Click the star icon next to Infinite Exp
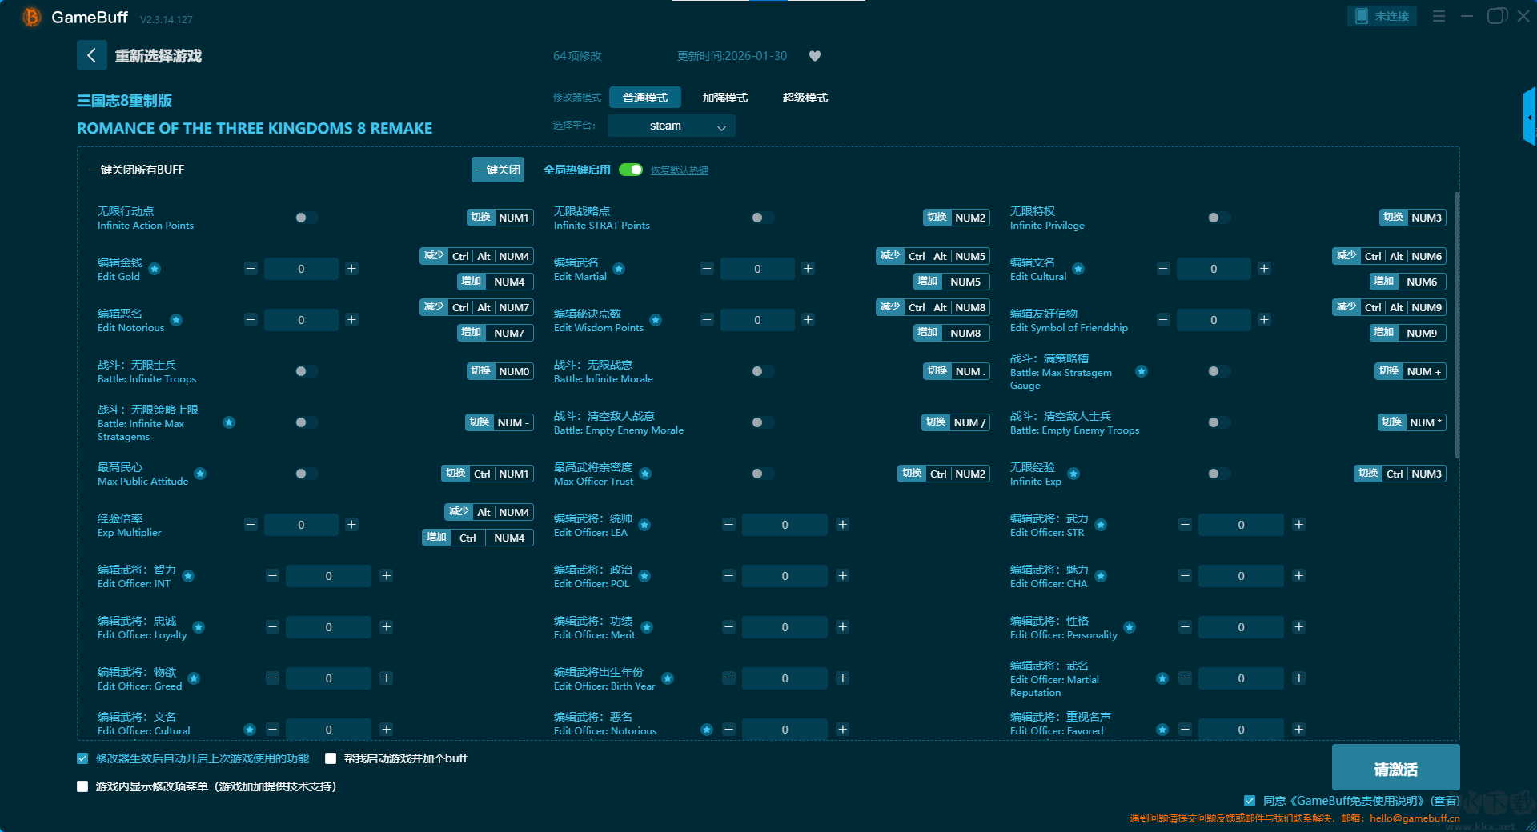Image resolution: width=1537 pixels, height=832 pixels. point(1073,474)
